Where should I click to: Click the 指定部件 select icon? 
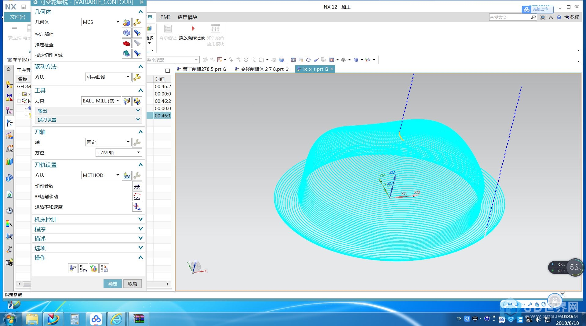click(x=127, y=33)
